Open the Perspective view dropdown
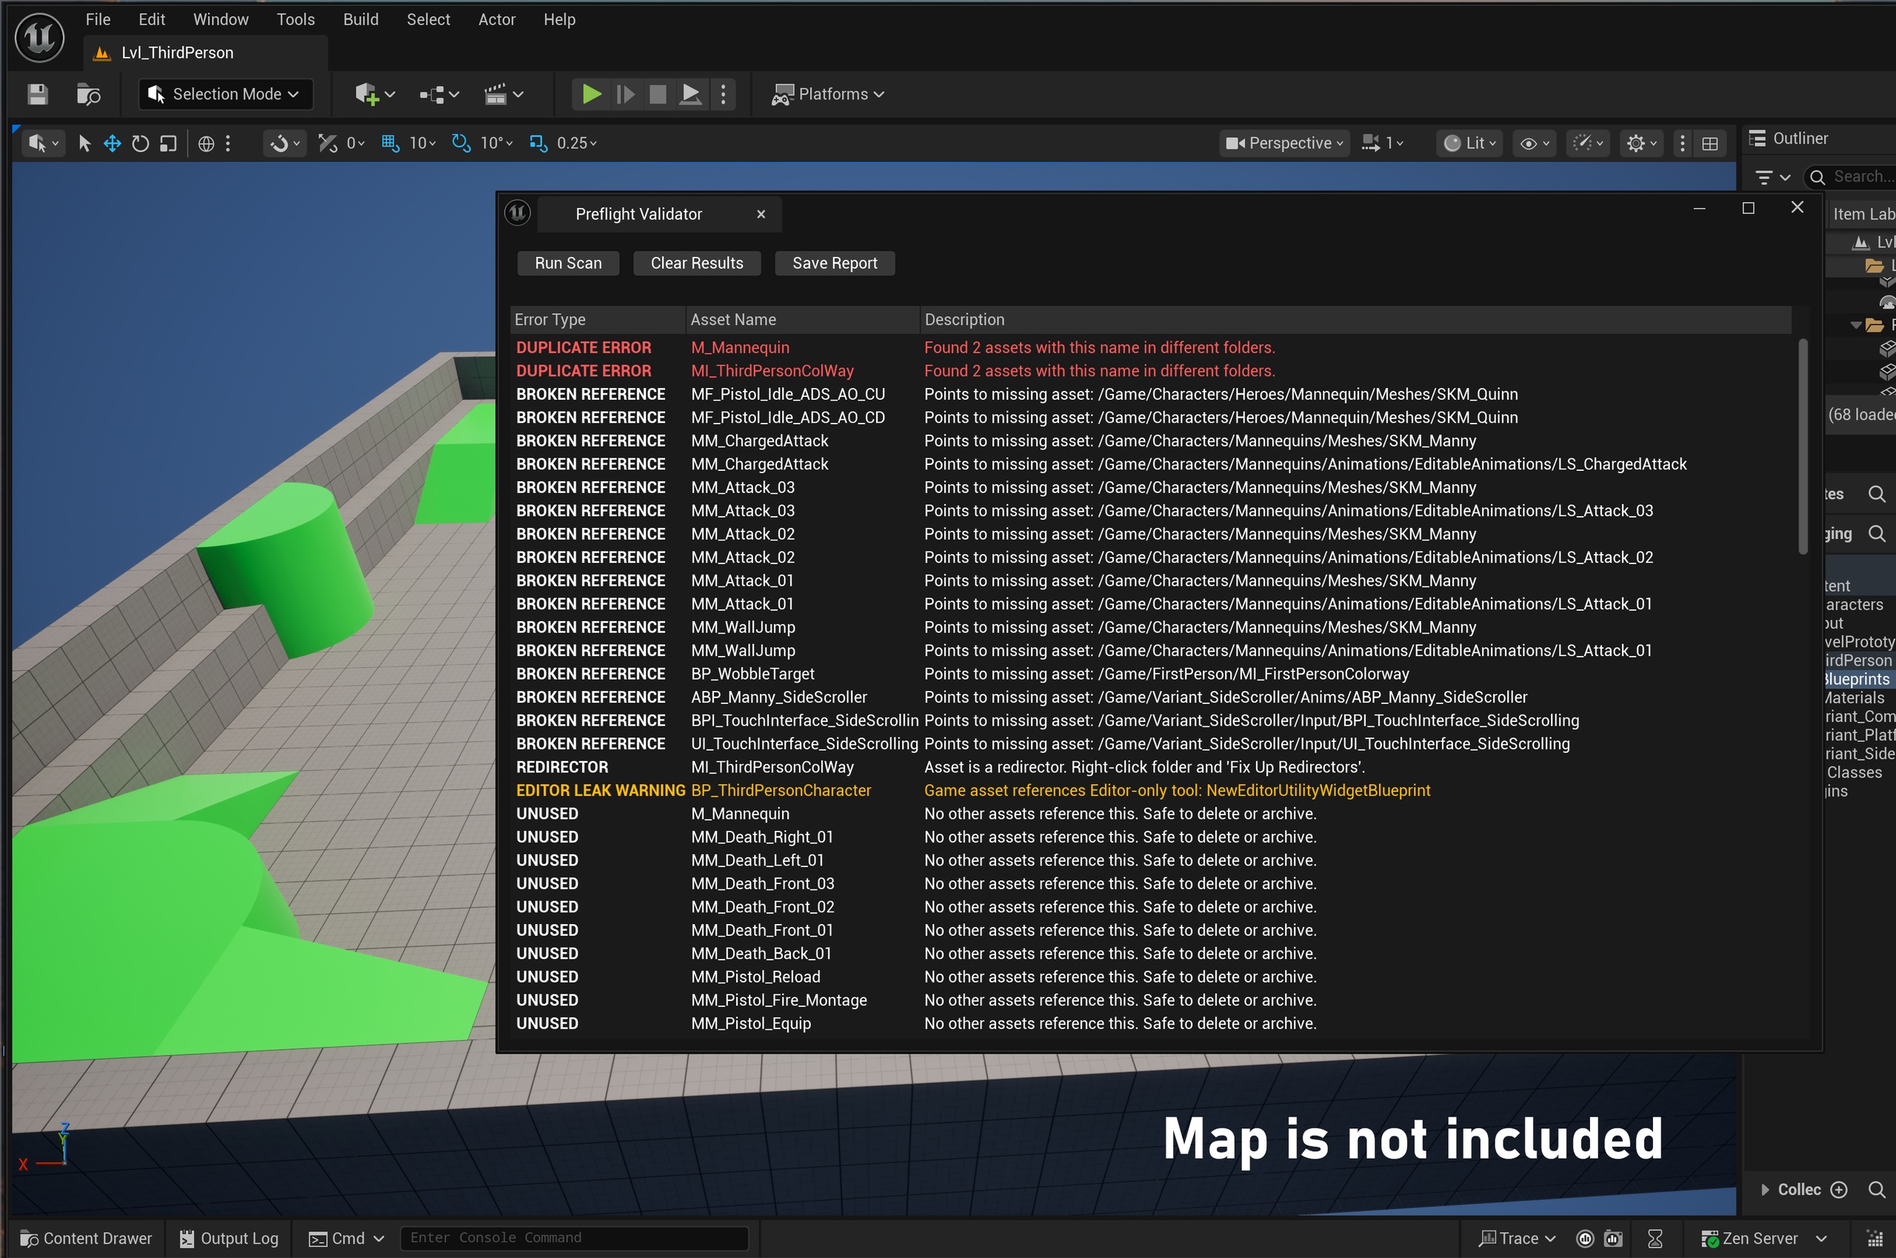Viewport: 1896px width, 1258px height. pos(1284,143)
